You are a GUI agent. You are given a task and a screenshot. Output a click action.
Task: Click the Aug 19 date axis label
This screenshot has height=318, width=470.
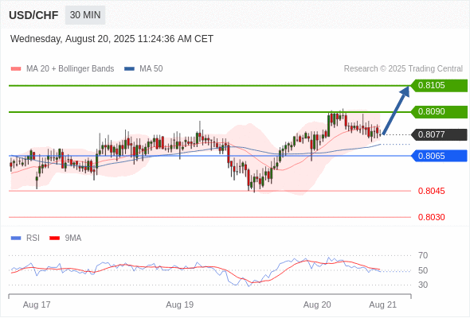click(x=180, y=304)
